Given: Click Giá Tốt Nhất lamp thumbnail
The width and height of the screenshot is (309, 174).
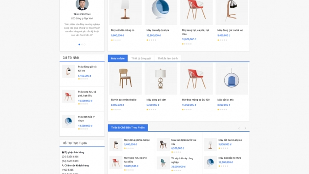Looking at the screenshot, I should coord(68,71).
